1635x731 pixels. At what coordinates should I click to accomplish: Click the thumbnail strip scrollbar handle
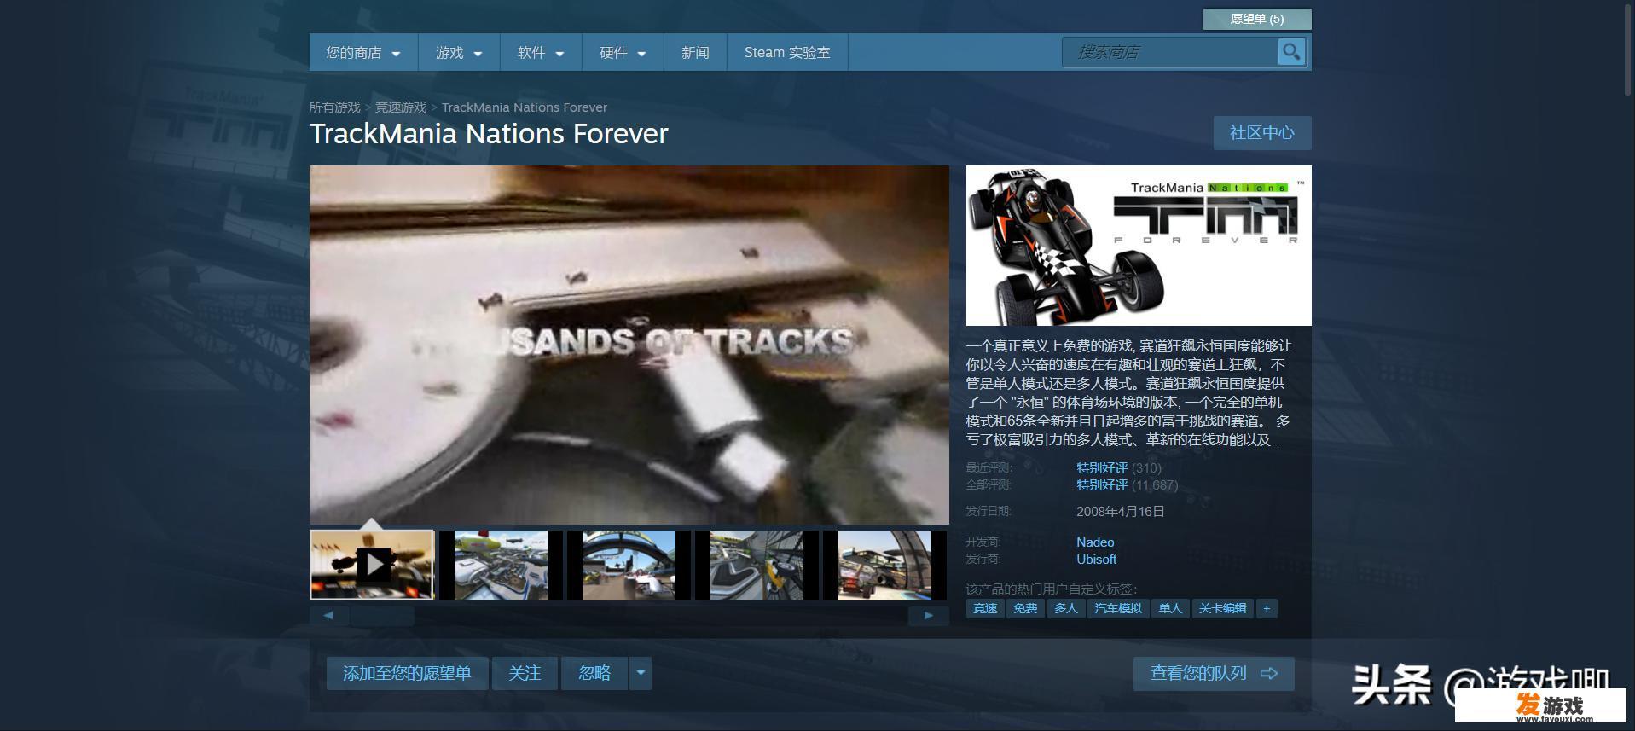pos(381,615)
